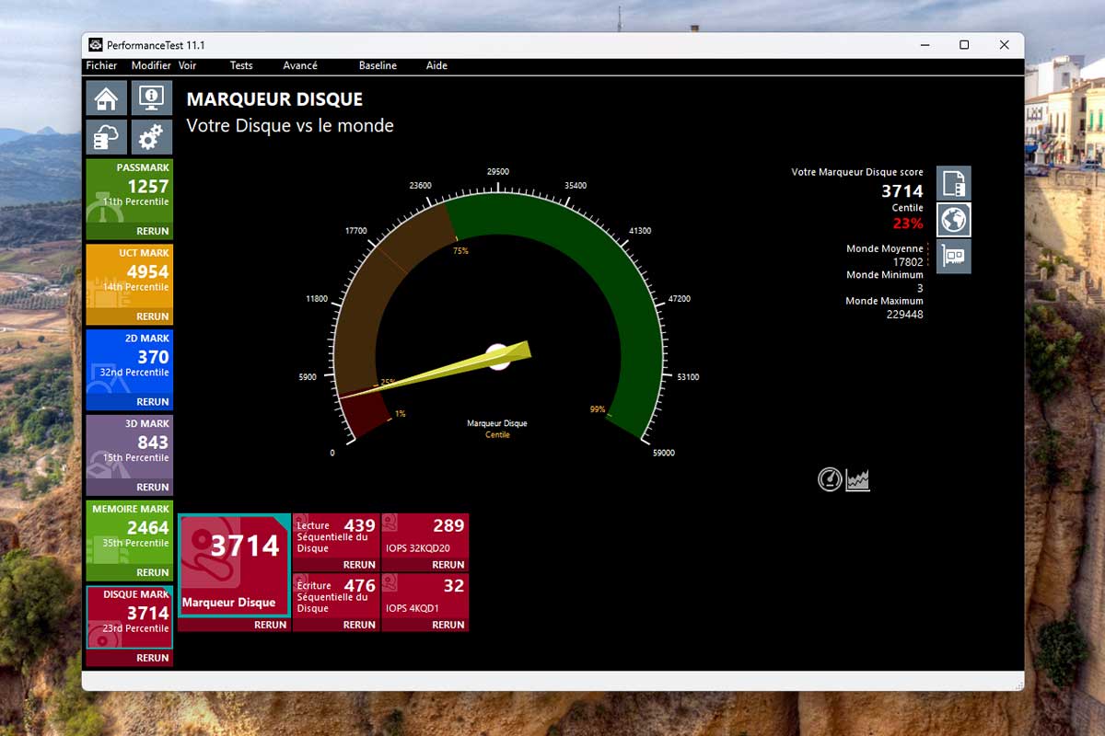1105x736 pixels.
Task: Click the 'Votre Disque vs le monde' subtitle
Action: pyautogui.click(x=290, y=126)
